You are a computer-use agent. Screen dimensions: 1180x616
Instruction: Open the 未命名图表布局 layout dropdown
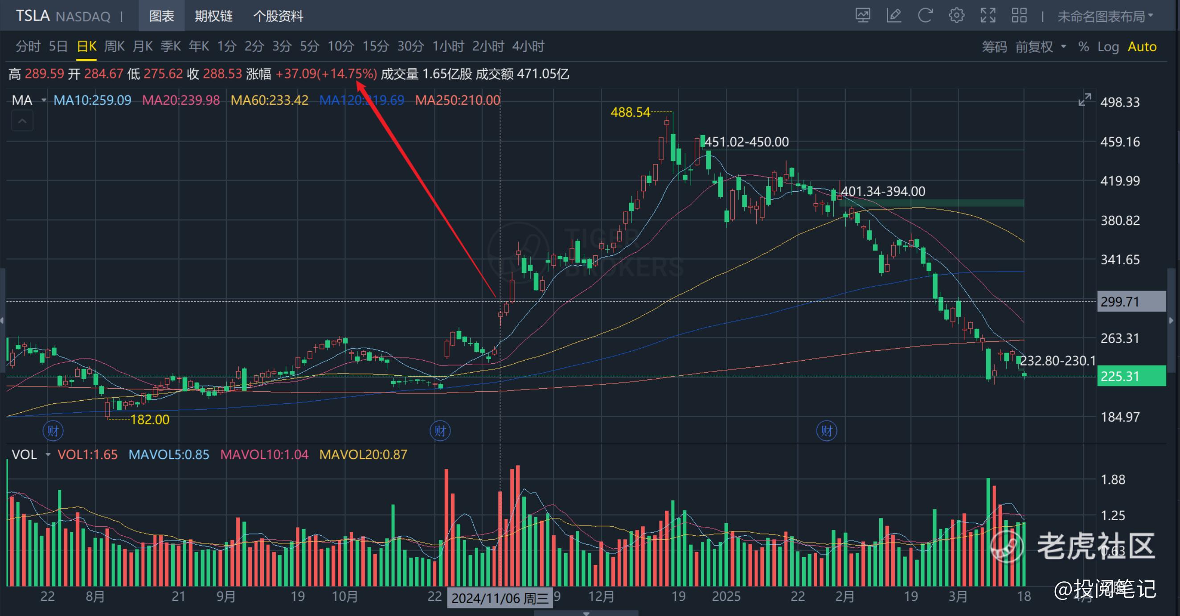tap(1104, 17)
